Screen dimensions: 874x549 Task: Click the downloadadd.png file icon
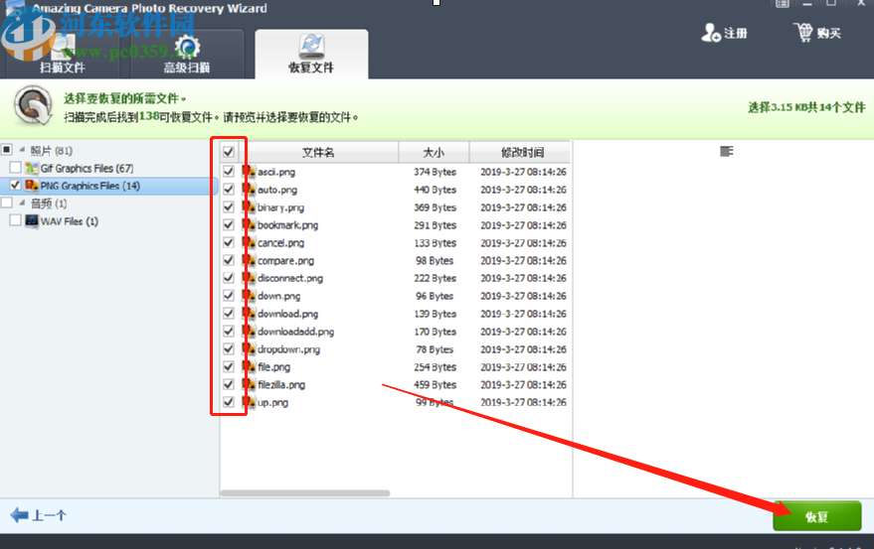point(249,332)
